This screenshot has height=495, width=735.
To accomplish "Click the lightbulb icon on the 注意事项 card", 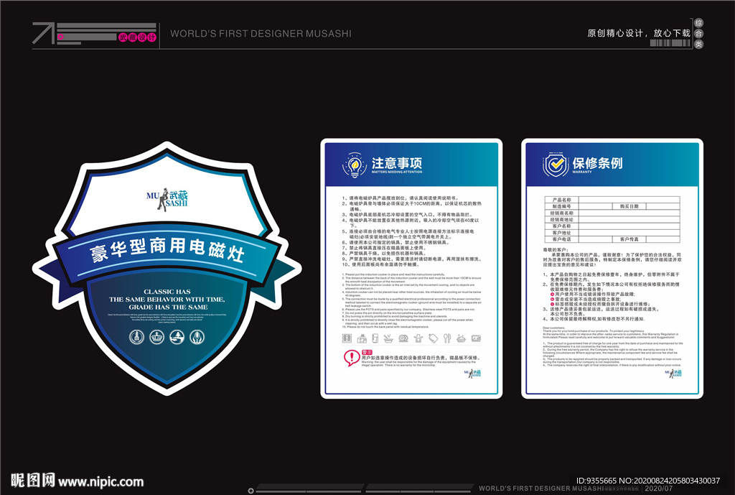I will [x=355, y=165].
